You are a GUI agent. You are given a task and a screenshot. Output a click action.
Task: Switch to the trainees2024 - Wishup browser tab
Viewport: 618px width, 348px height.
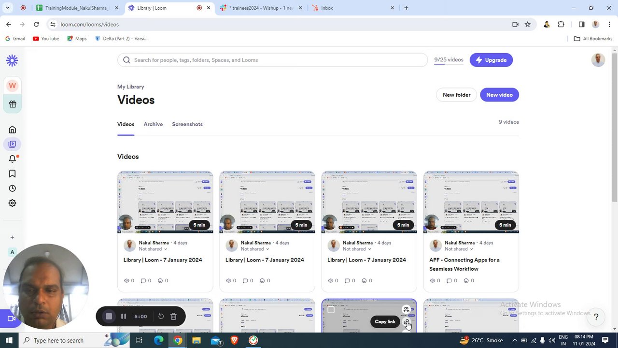click(x=261, y=8)
